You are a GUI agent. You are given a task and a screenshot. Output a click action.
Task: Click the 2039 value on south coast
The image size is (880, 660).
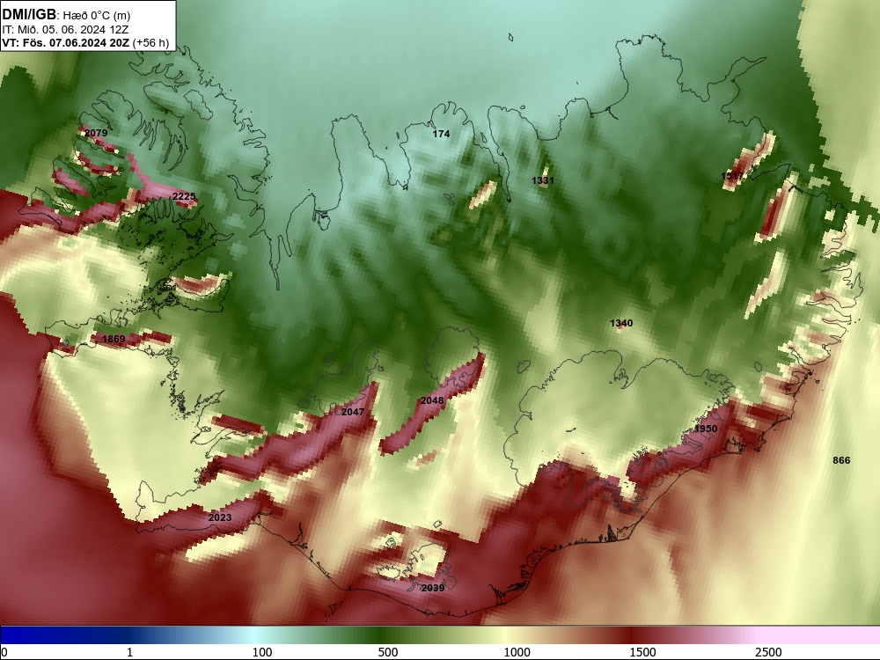pyautogui.click(x=433, y=588)
